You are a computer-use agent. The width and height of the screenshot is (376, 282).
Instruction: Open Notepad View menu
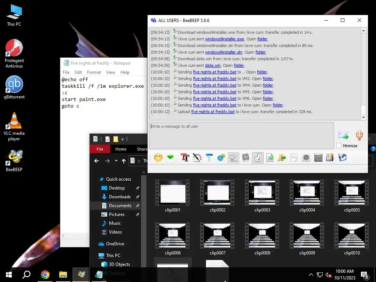tap(111, 72)
